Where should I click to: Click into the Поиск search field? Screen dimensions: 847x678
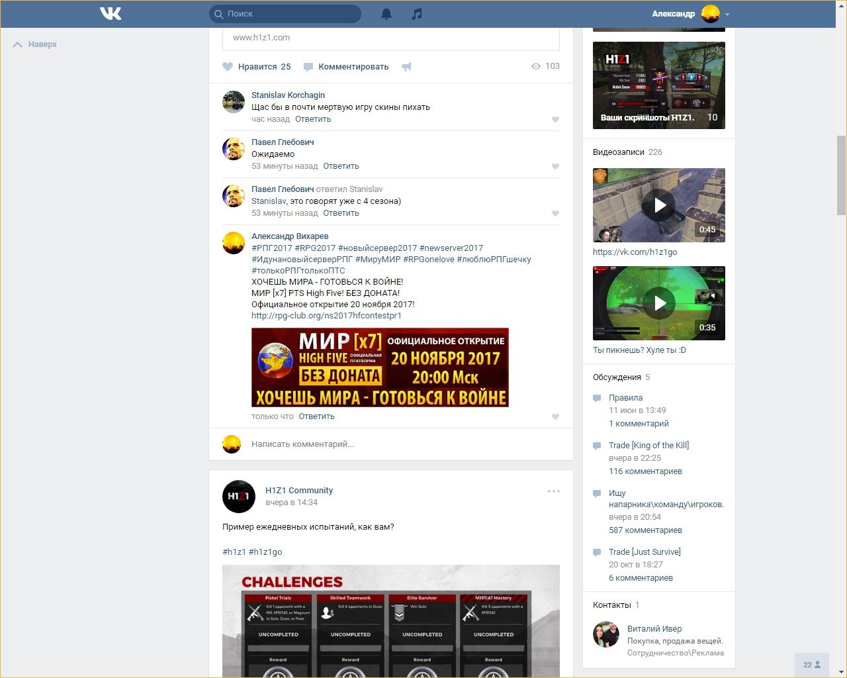click(285, 13)
